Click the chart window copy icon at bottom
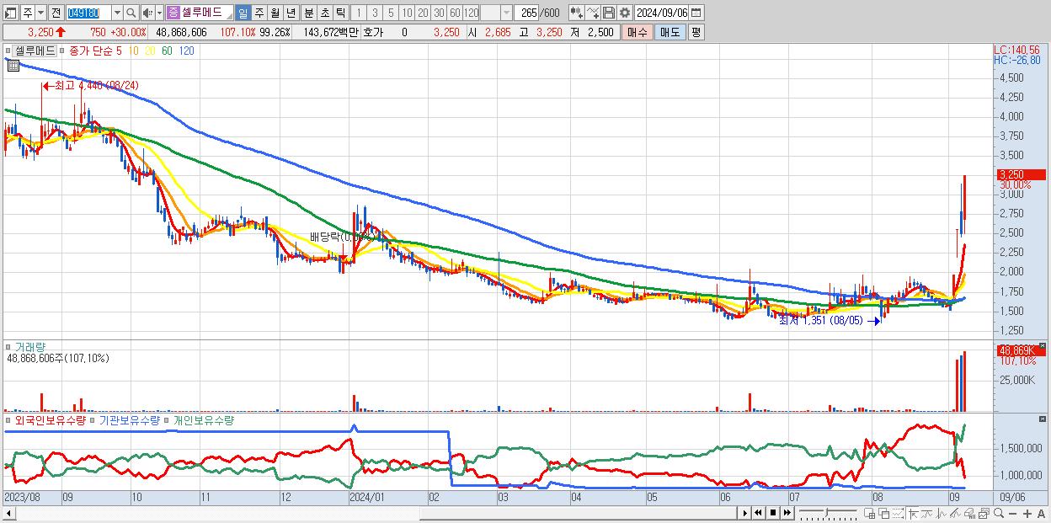 pos(984,513)
